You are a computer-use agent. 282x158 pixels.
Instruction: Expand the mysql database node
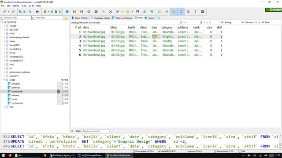coord(4,53)
